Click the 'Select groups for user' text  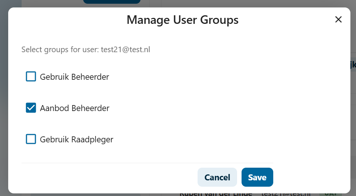coord(60,50)
